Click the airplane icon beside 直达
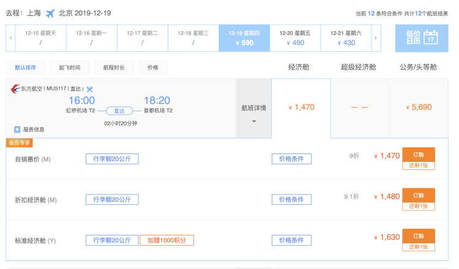Viewport: 459px width, 269px height. pos(89,89)
